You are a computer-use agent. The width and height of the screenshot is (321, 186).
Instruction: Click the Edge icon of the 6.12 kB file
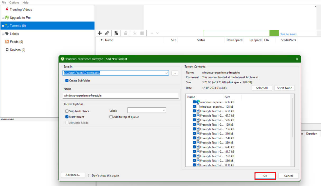click(198, 102)
